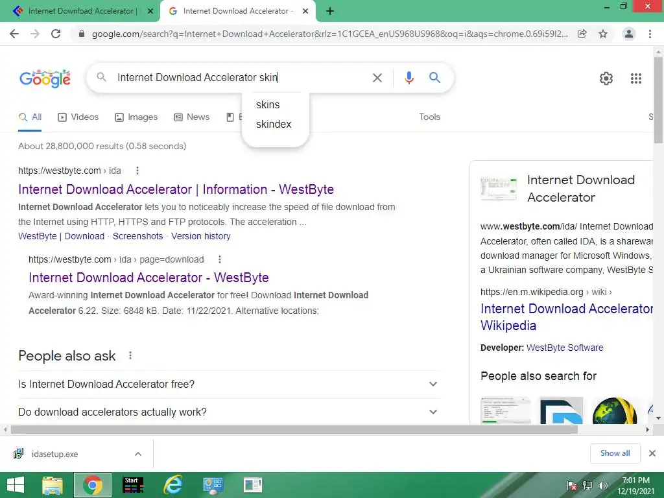Click the Chrome icon on taskbar
Screen dimensions: 664x498
(93, 485)
